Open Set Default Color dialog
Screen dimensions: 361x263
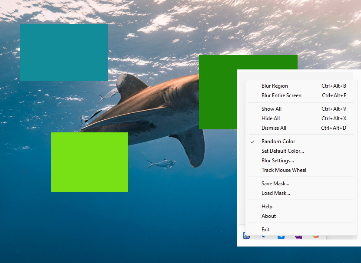coord(282,151)
